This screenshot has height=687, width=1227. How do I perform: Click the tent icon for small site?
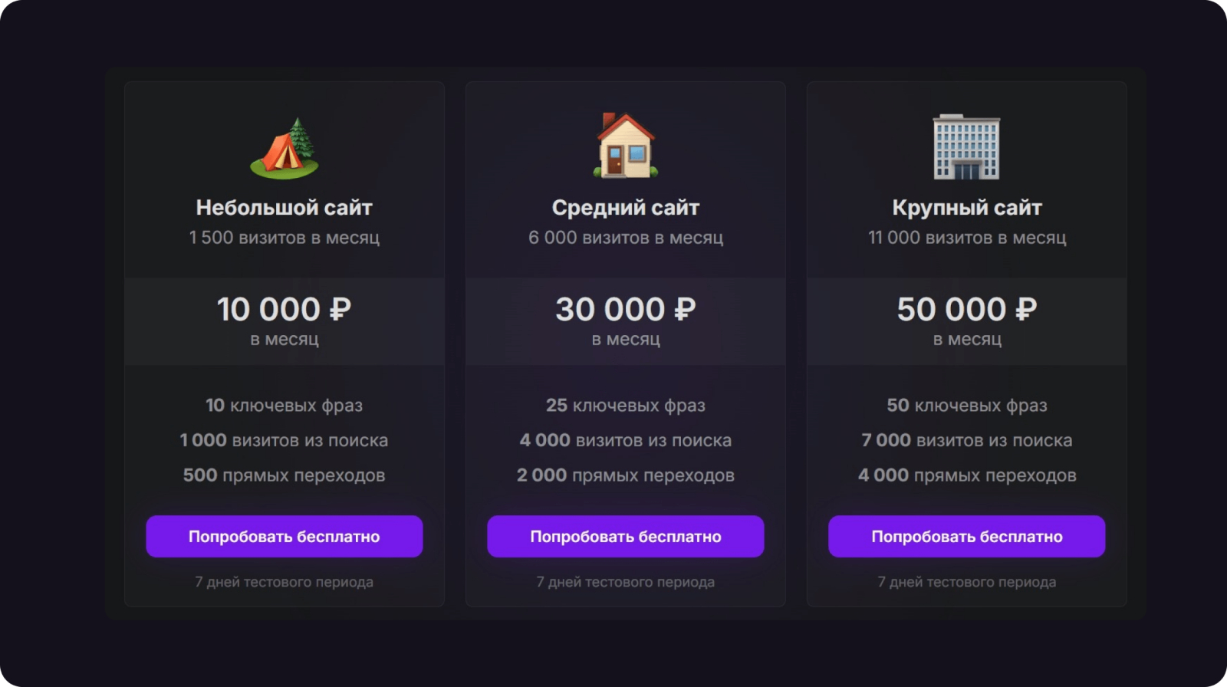285,149
